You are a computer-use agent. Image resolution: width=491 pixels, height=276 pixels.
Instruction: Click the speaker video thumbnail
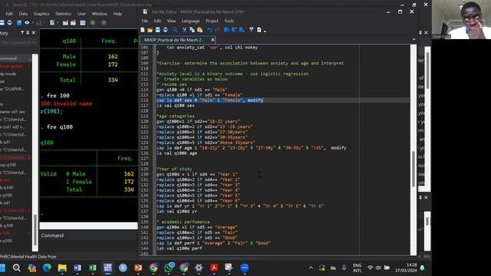coord(461,19)
